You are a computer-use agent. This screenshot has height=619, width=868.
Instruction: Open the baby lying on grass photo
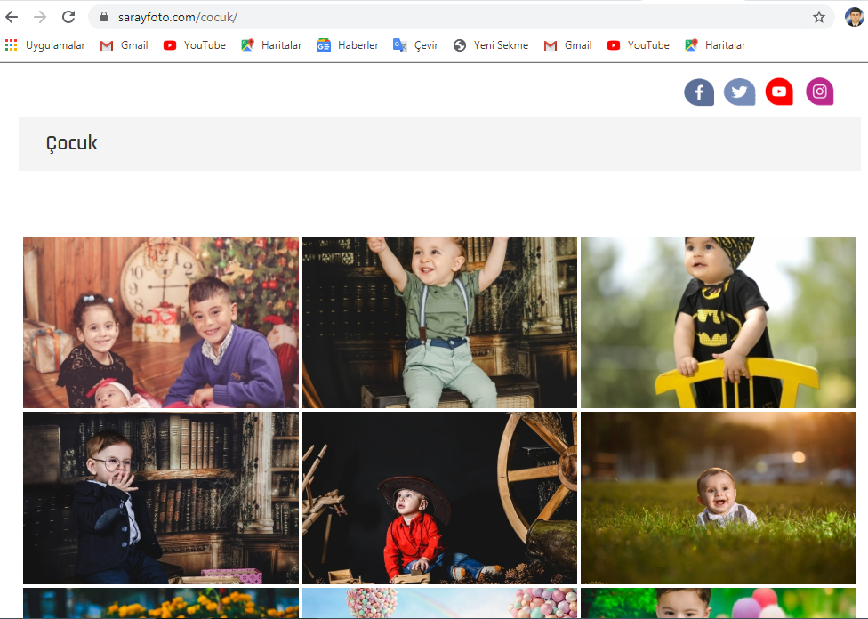click(x=719, y=498)
